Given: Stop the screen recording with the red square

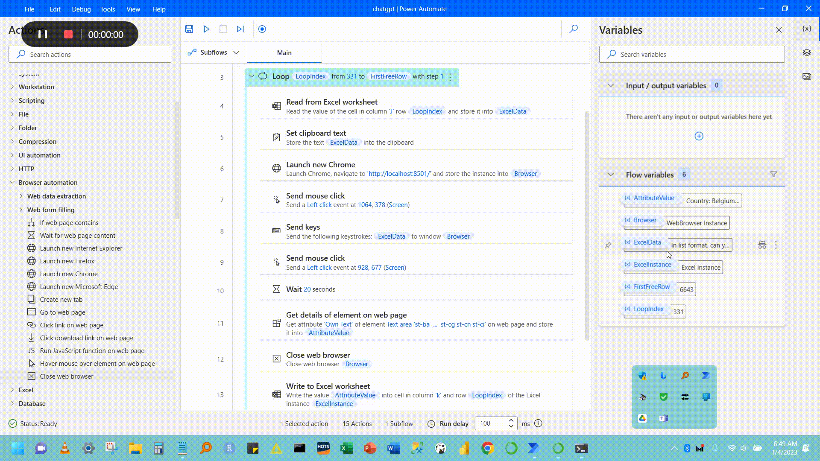Looking at the screenshot, I should point(68,34).
